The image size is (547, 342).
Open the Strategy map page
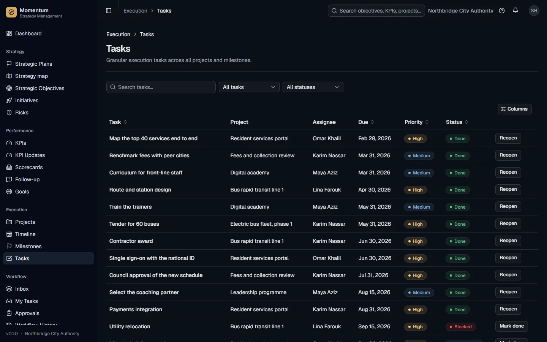[x=48, y=76]
